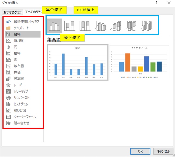175x157 pixels.
Task: Click the サンバースト sunburst icon
Action: 8,98
